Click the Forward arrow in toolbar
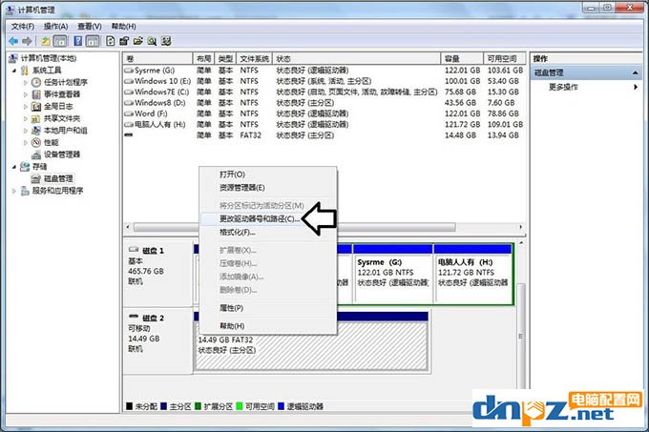Screen dimensions: 649x432 click(27, 41)
